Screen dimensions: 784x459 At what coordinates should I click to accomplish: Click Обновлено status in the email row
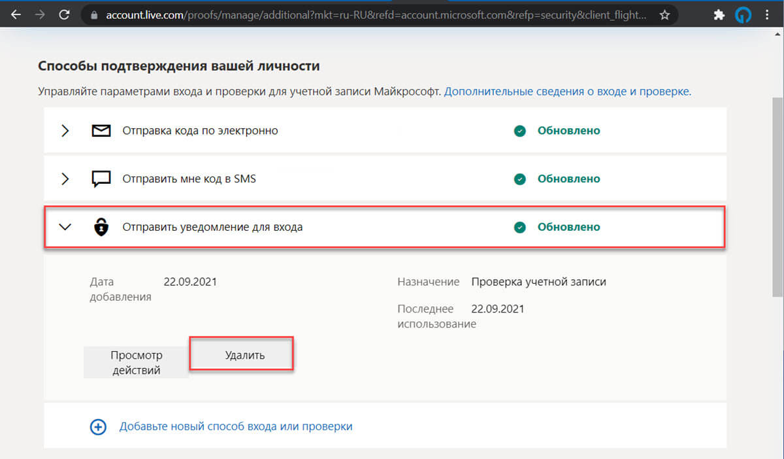(568, 131)
